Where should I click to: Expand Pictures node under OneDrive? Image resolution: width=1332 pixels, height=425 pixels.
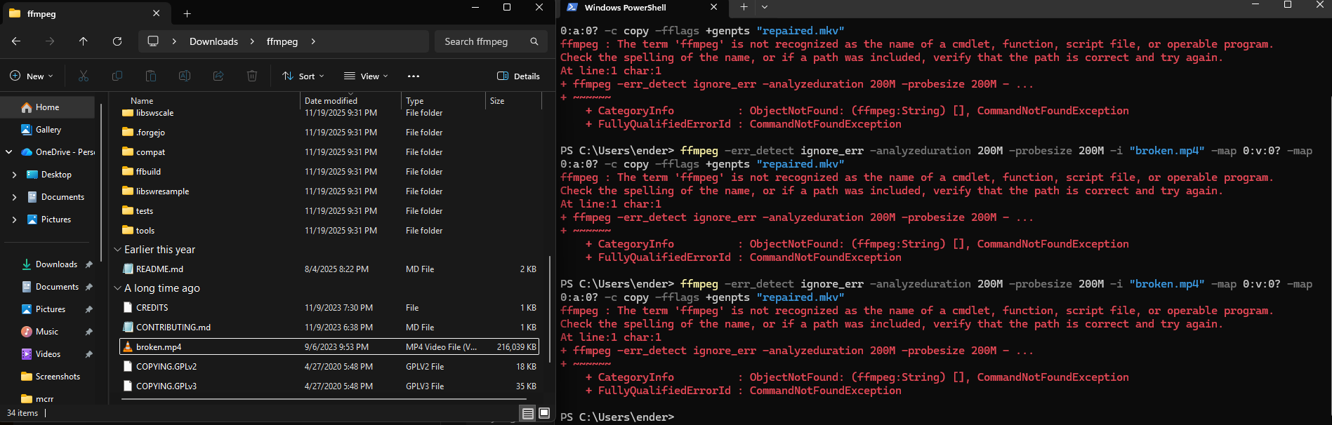coord(14,220)
